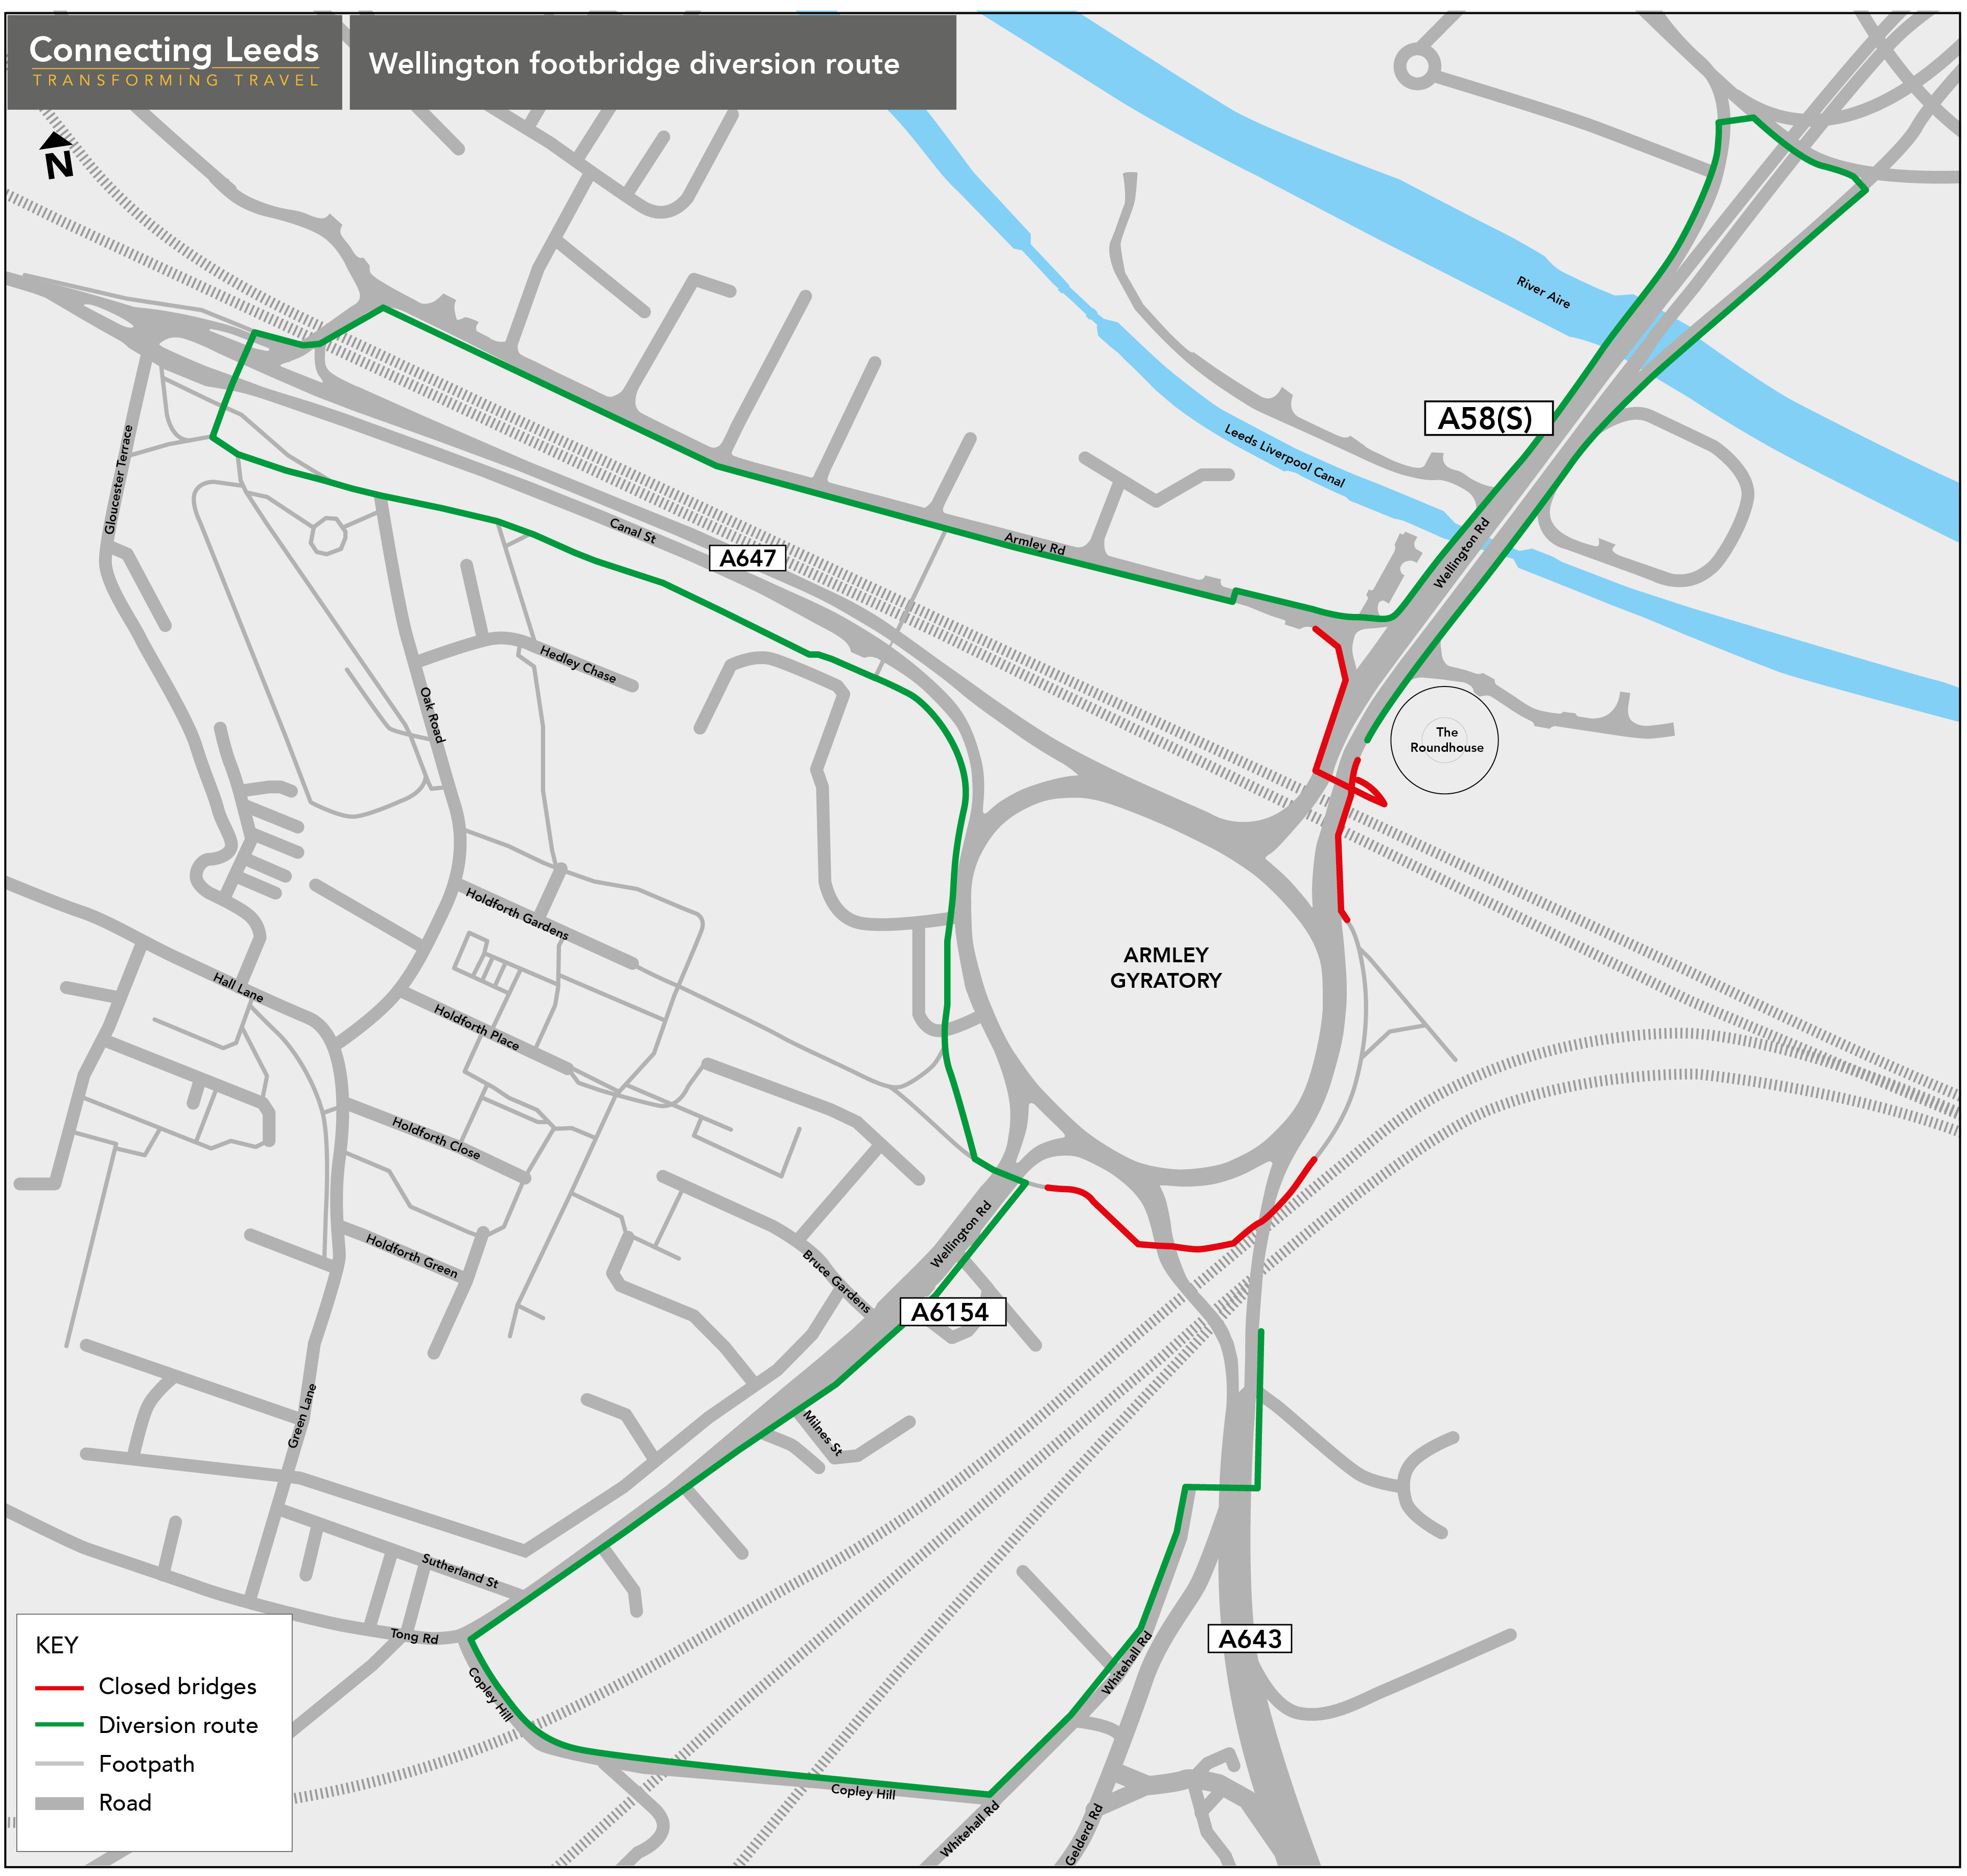The image size is (1967, 1876).
Task: Click the Leeds Liverpool Canal label
Action: point(1284,455)
